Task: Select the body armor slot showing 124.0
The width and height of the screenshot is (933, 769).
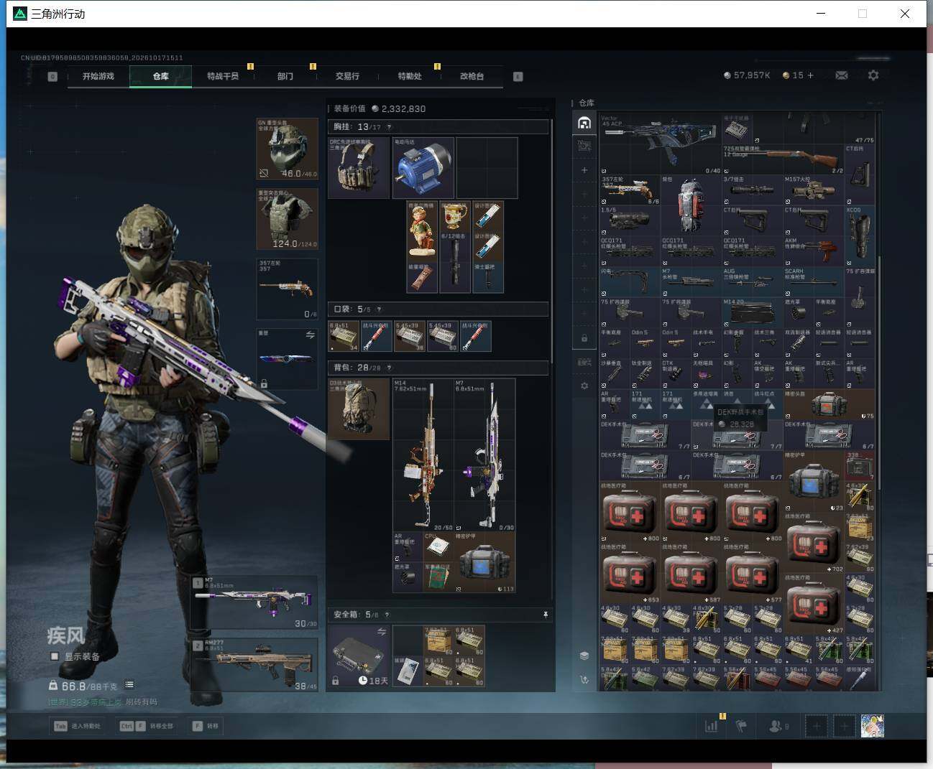Action: click(288, 219)
